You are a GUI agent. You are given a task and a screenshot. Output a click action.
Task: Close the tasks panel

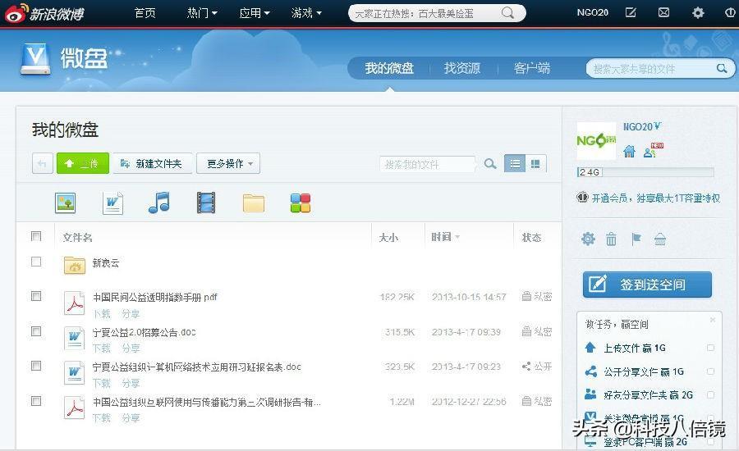[x=713, y=320]
